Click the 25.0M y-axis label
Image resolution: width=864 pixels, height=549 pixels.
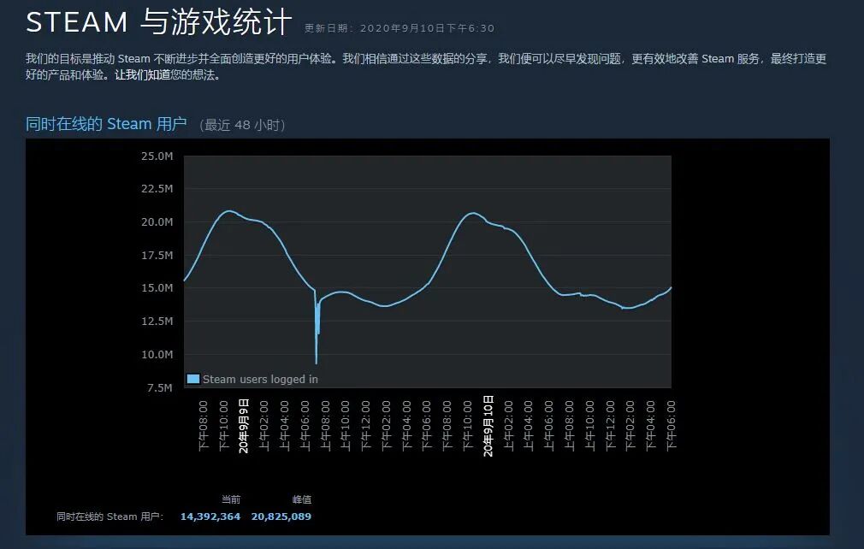[157, 156]
